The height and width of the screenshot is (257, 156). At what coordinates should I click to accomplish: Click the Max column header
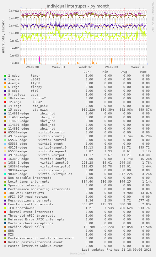(x=144, y=72)
